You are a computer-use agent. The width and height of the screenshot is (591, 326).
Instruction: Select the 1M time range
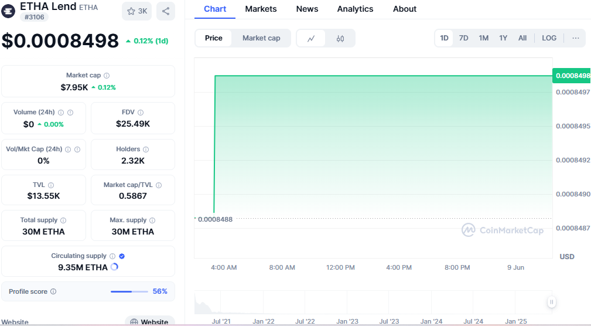pos(484,38)
